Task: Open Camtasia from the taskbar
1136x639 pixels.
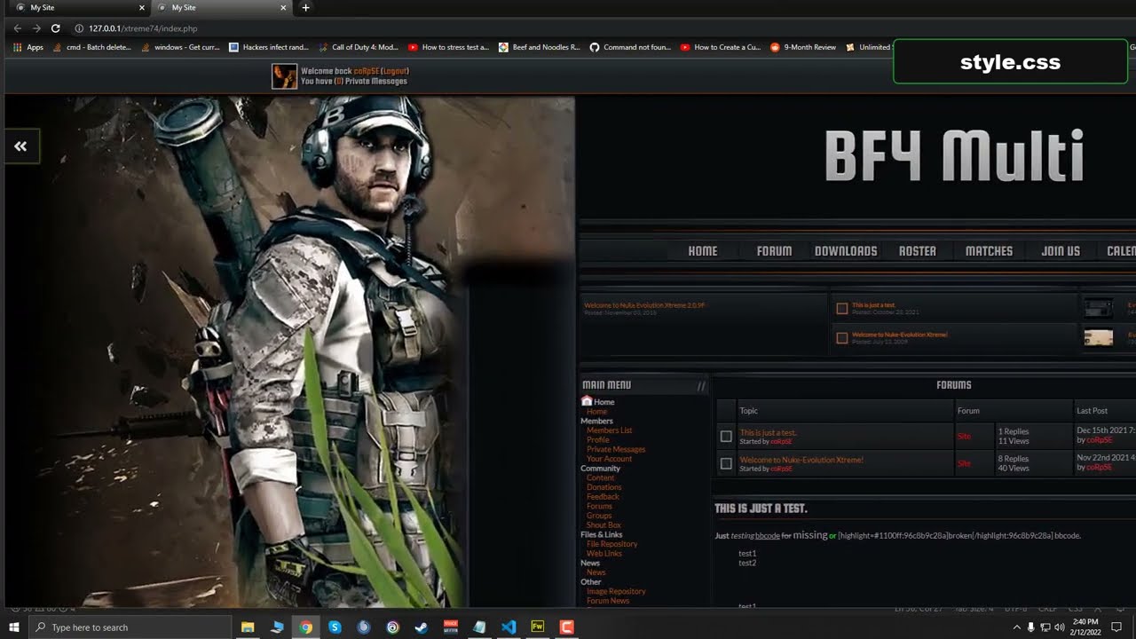Action: [566, 627]
